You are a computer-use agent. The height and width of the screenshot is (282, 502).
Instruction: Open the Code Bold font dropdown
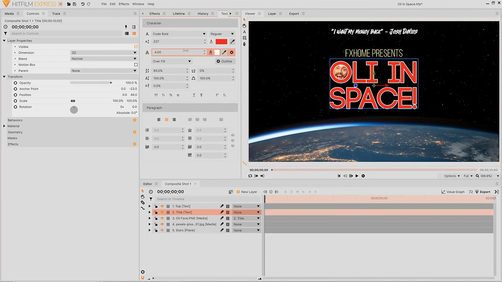[x=178, y=34]
